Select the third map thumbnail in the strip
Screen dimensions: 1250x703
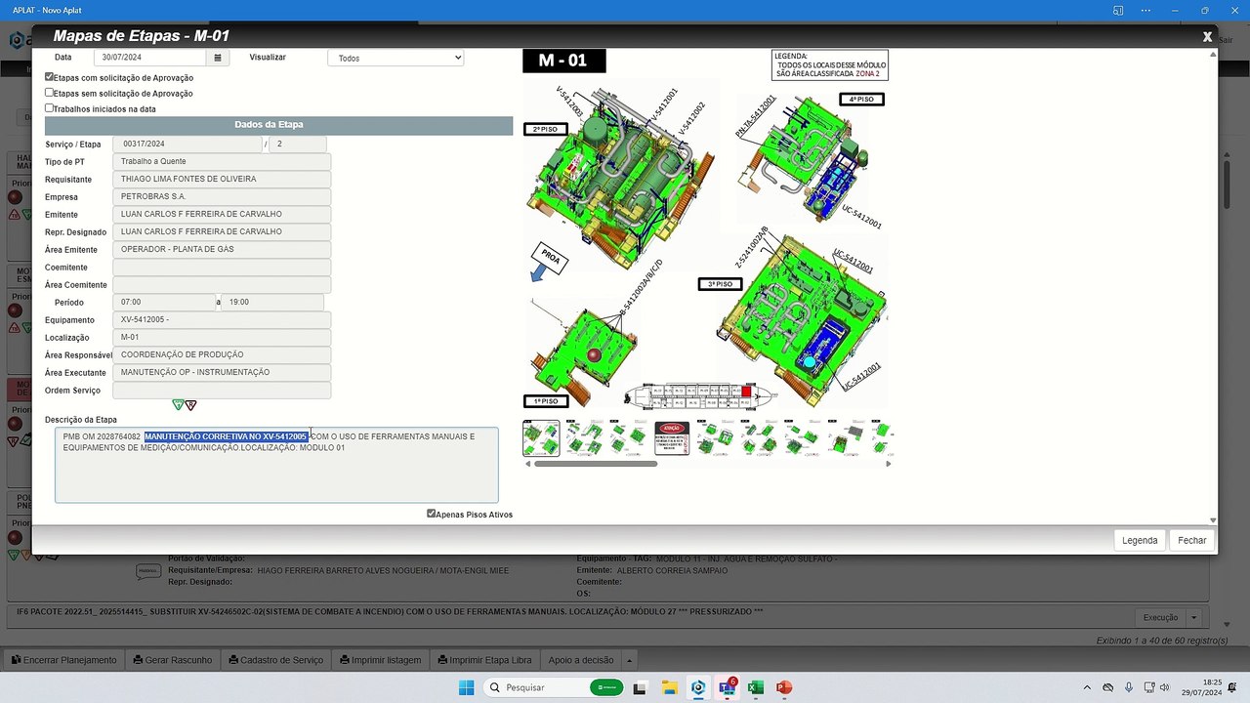coord(627,438)
